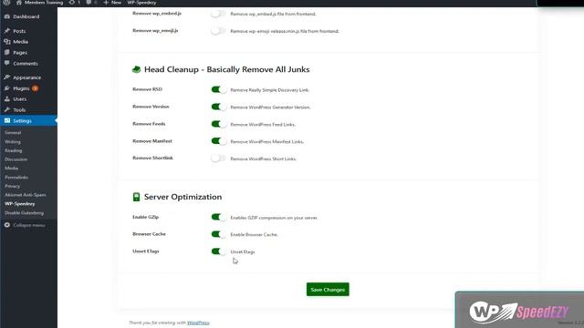584x328 pixels.
Task: Click the Users sidebar icon
Action: click(7, 99)
